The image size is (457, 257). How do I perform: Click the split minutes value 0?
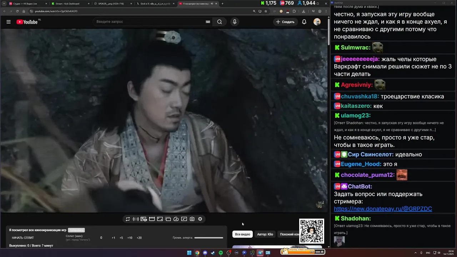[x=101, y=238]
